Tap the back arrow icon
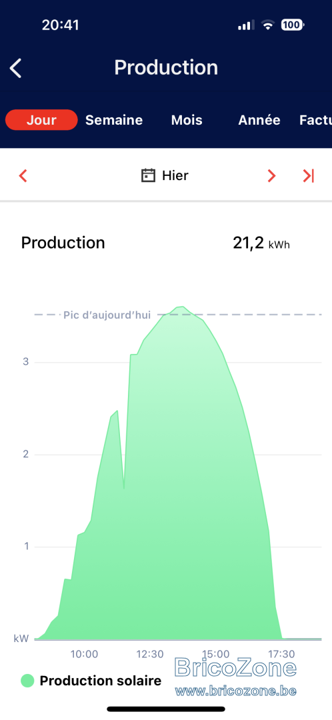 [16, 69]
